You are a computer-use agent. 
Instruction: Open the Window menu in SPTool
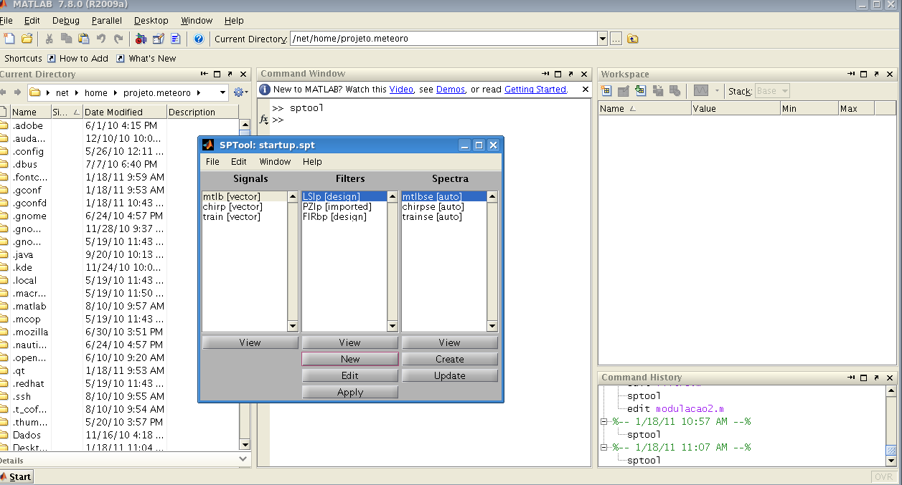click(x=275, y=161)
